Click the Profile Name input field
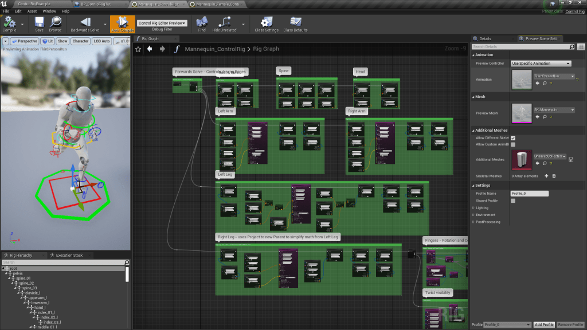 pos(529,194)
